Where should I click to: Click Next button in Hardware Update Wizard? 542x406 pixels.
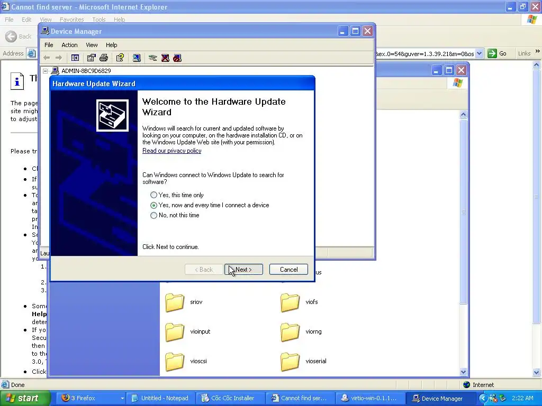[243, 270]
